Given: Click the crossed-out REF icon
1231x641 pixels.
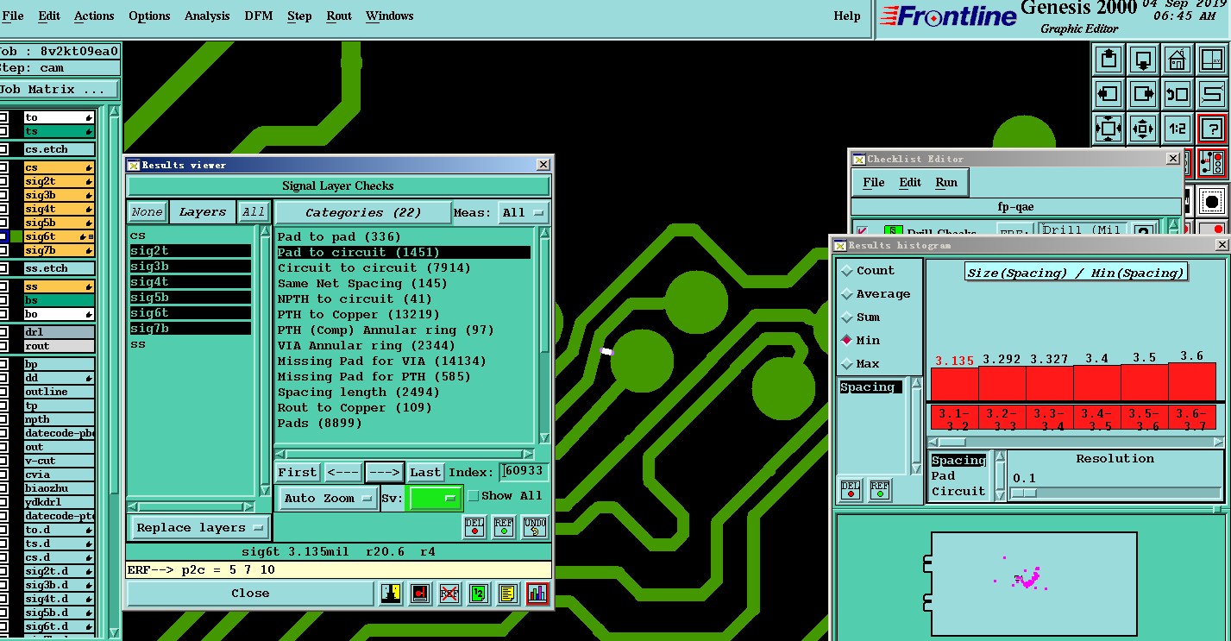Looking at the screenshot, I should pyautogui.click(x=449, y=594).
